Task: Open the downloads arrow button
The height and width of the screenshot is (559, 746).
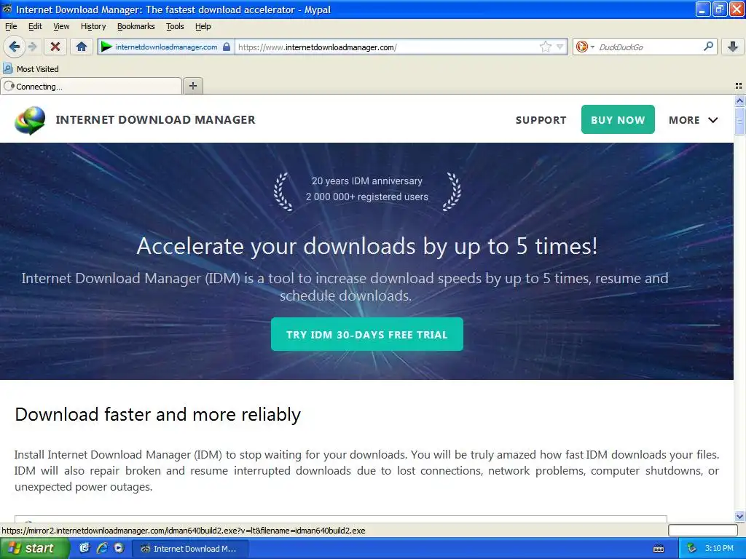Action: [x=733, y=47]
